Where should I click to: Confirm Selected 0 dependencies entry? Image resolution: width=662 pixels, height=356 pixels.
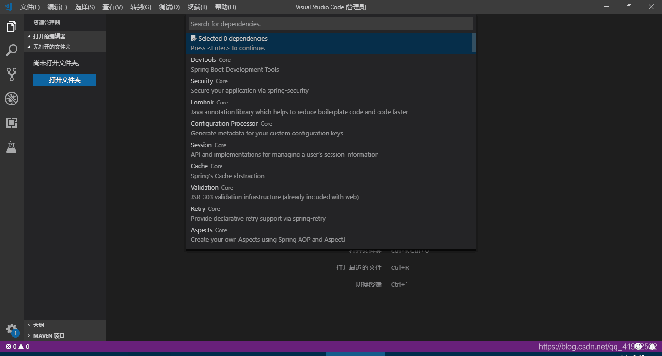329,43
